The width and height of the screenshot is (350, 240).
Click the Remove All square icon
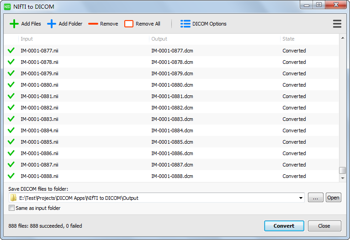click(x=129, y=24)
